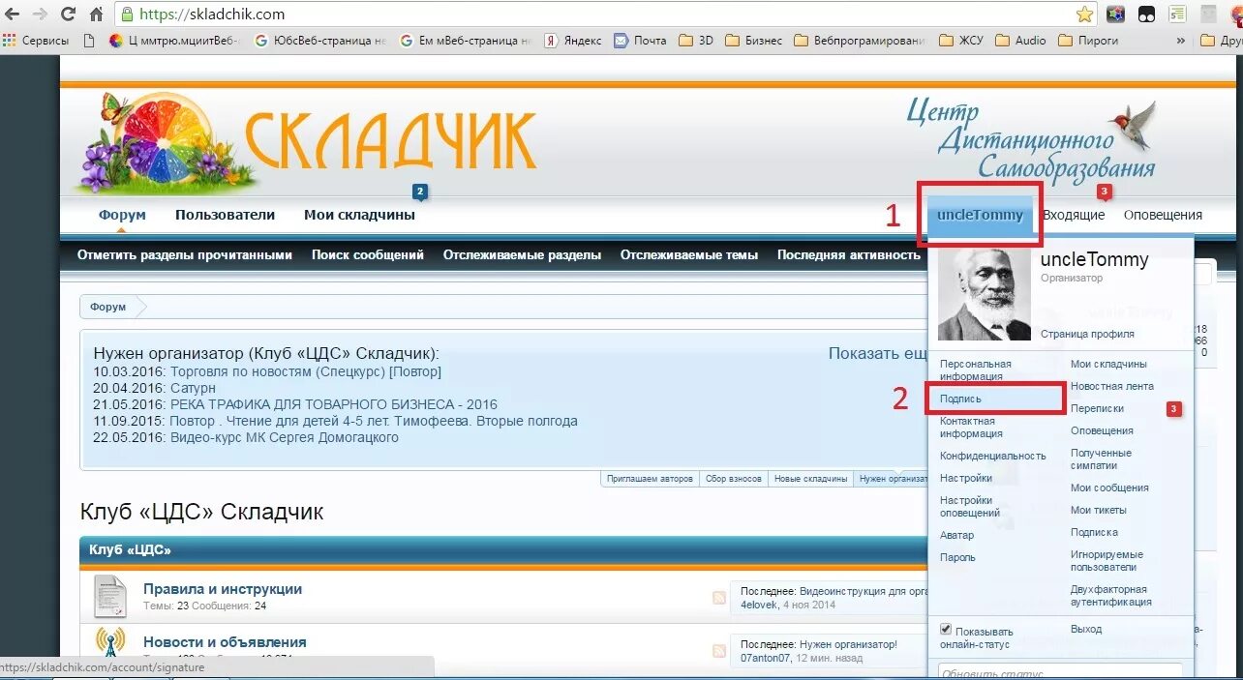Click Выход to log out

coord(1085,629)
